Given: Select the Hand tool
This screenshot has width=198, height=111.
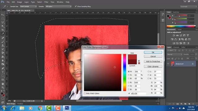Looking at the screenshot, I should (x=3, y=84).
